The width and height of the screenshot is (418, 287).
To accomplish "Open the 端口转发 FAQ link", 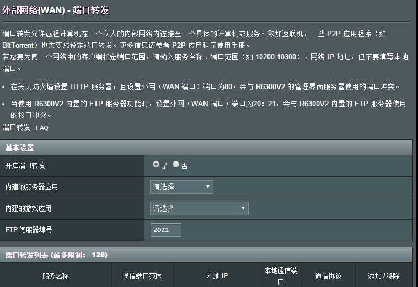I will (25, 128).
